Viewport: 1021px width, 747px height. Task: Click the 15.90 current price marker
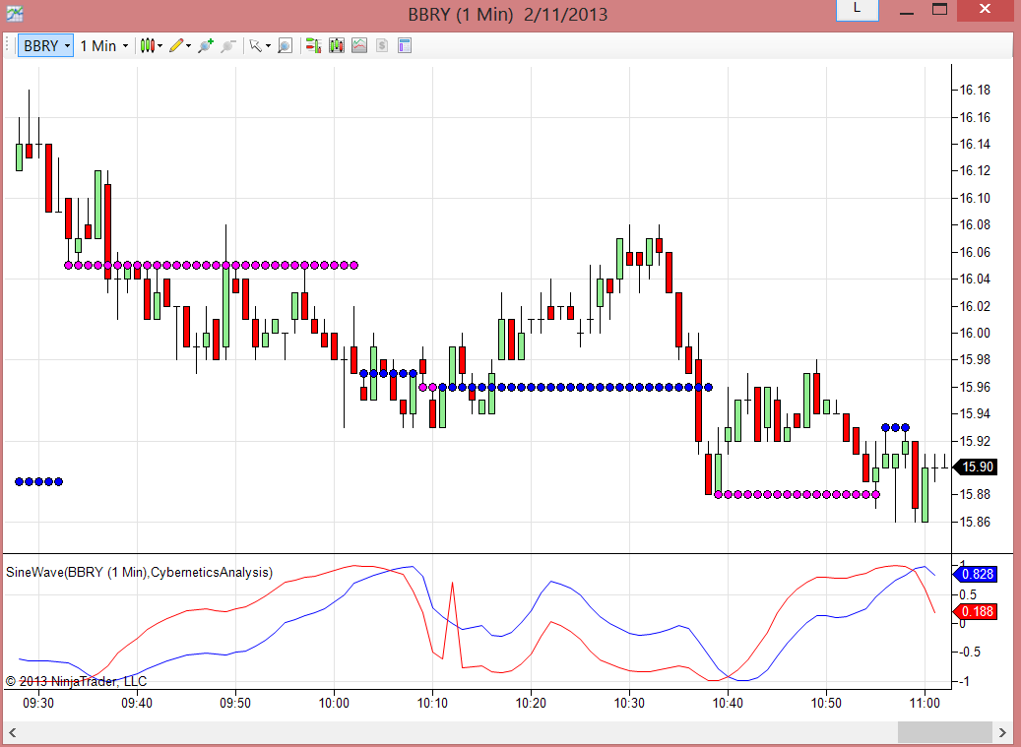point(974,467)
